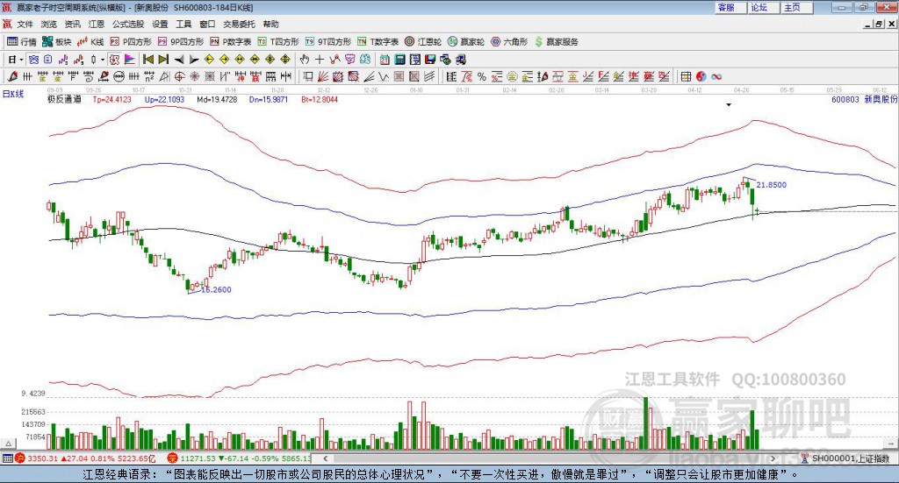Jump to last bar with skip-to-end icon
Viewport: 899px width, 483px height.
[x=163, y=60]
